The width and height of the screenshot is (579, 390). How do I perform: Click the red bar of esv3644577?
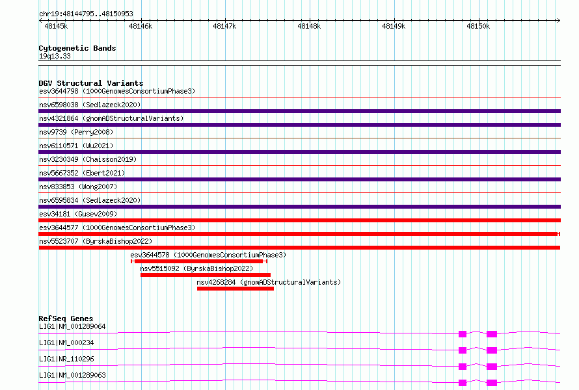pyautogui.click(x=298, y=234)
